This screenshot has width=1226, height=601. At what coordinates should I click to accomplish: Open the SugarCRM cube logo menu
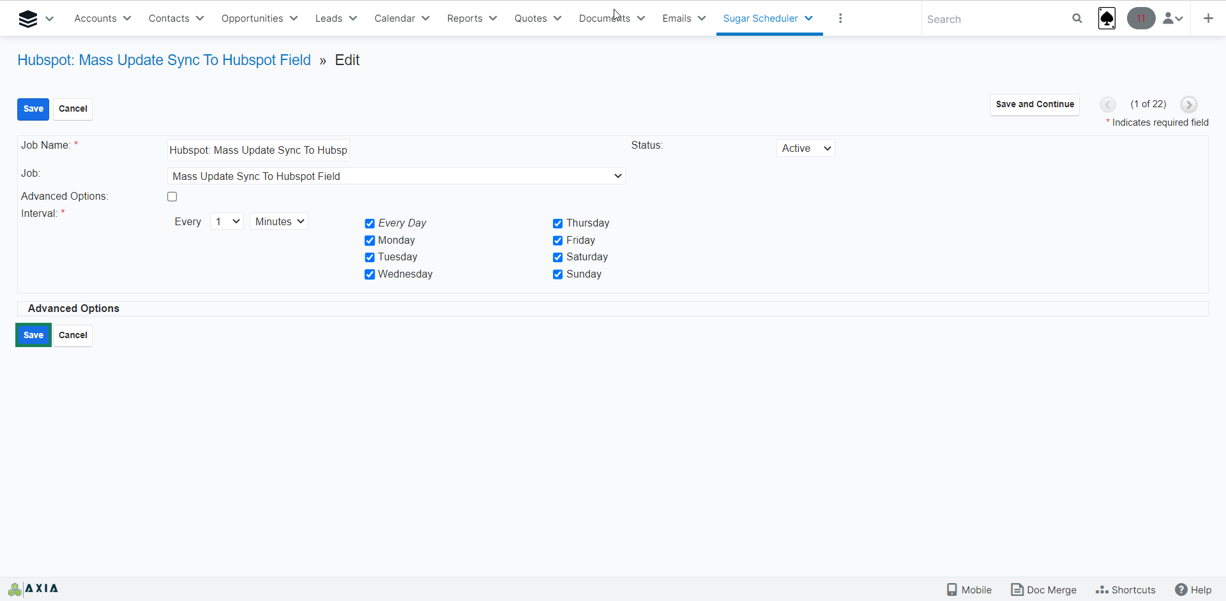pos(28,19)
